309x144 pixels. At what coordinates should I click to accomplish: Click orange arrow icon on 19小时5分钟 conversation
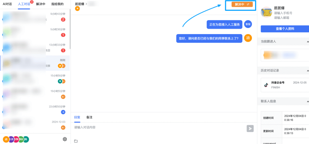[x=63, y=97]
